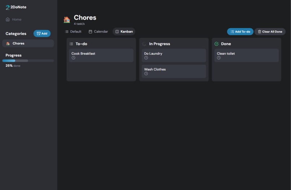Click the clock icon on Do Laundry

[146, 58]
